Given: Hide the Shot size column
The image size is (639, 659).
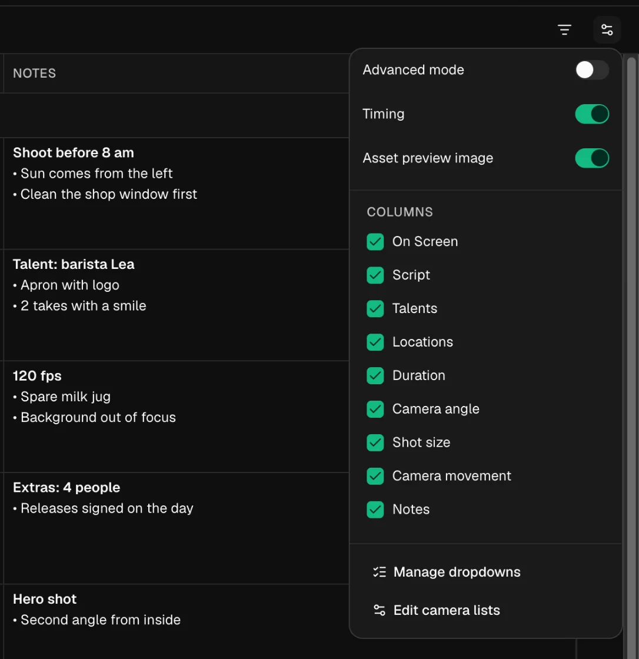Looking at the screenshot, I should 375,442.
